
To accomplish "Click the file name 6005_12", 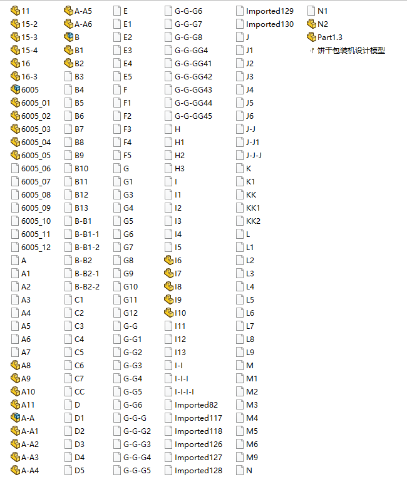I will click(36, 248).
